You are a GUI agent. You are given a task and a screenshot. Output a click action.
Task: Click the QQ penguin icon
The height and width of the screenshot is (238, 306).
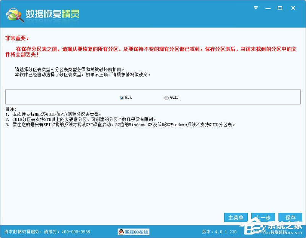[121, 232]
